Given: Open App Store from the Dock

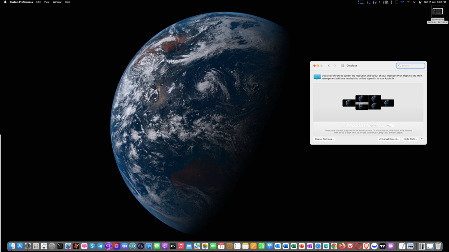Looking at the screenshot, I should [20, 246].
